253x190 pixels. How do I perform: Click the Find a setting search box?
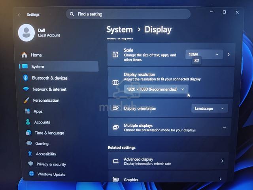128,14
